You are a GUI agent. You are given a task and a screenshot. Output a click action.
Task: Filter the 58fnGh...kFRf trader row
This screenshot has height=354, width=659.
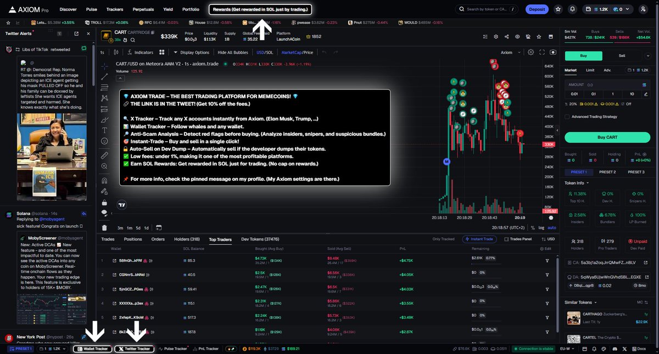[547, 260]
